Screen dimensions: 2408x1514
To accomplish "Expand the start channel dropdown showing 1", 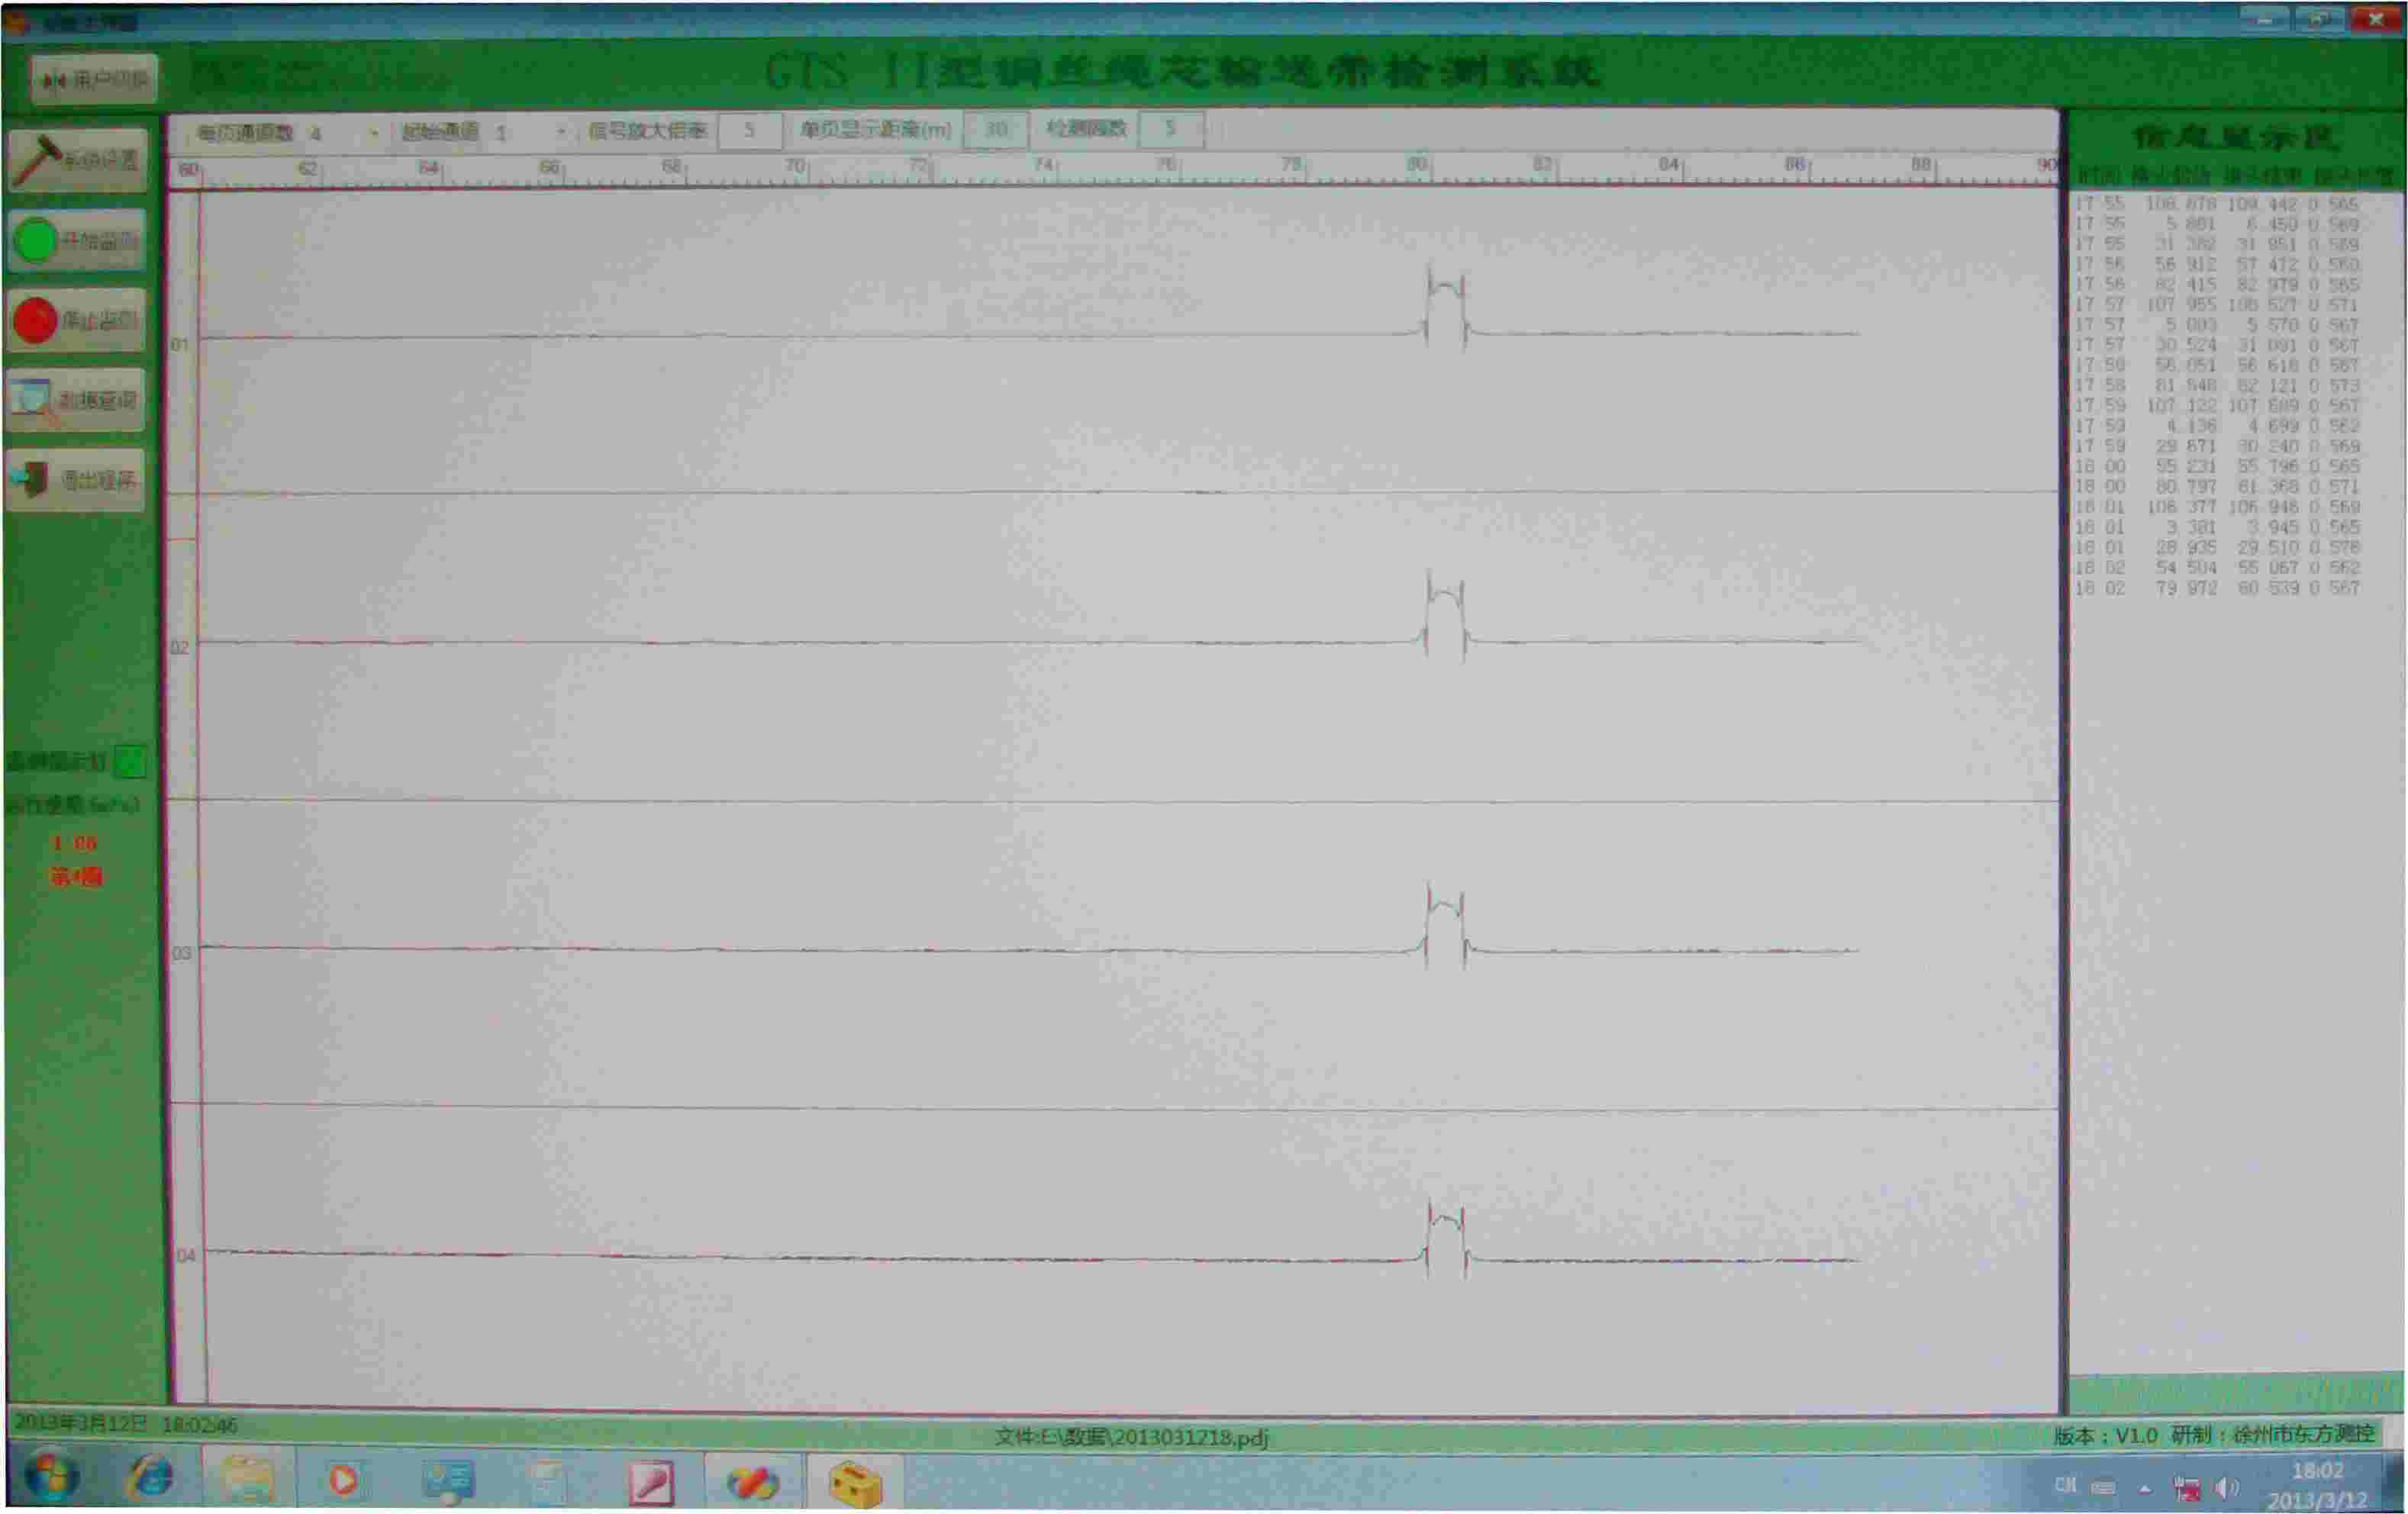I will pos(560,132).
